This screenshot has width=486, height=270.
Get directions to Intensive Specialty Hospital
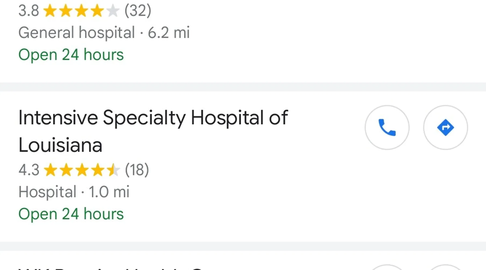click(446, 127)
